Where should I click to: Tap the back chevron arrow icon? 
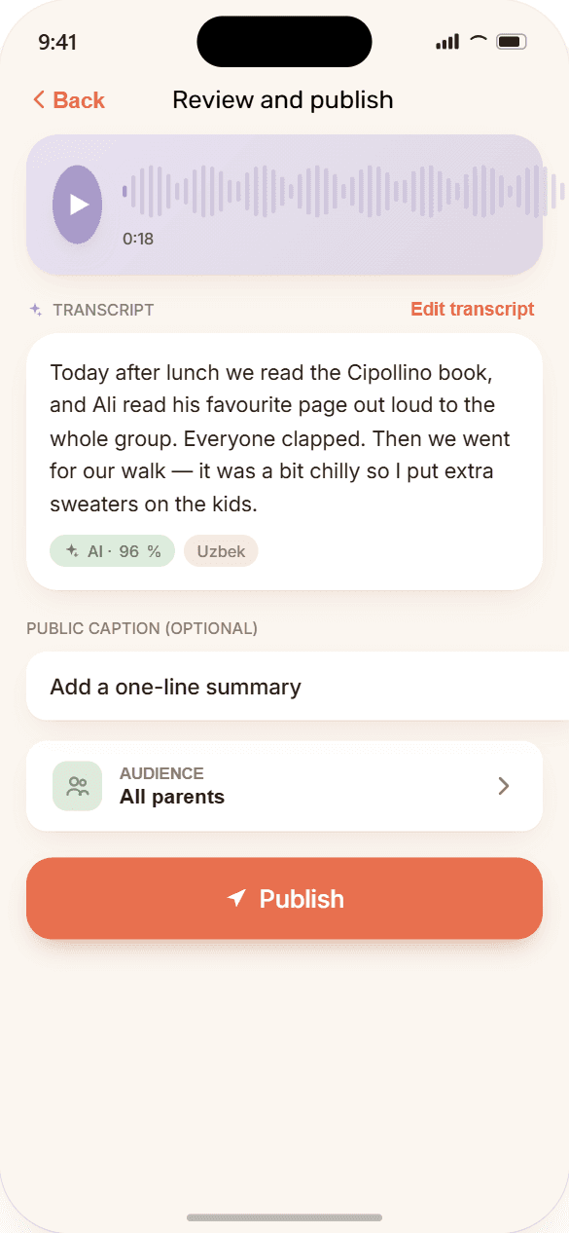click(x=39, y=99)
